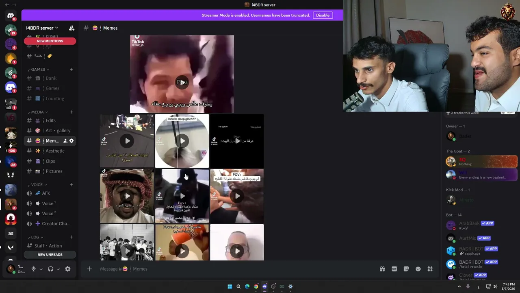Create channel in LOG category with plus
520x293 pixels.
(71, 237)
